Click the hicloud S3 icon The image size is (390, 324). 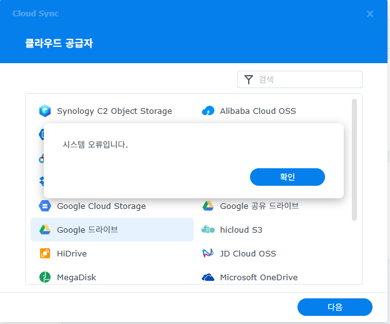(x=208, y=230)
